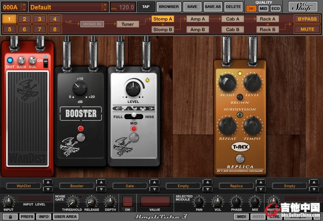Open the WahDist stomp slot selector
Screen dimensions: 323x221
[x=24, y=186]
